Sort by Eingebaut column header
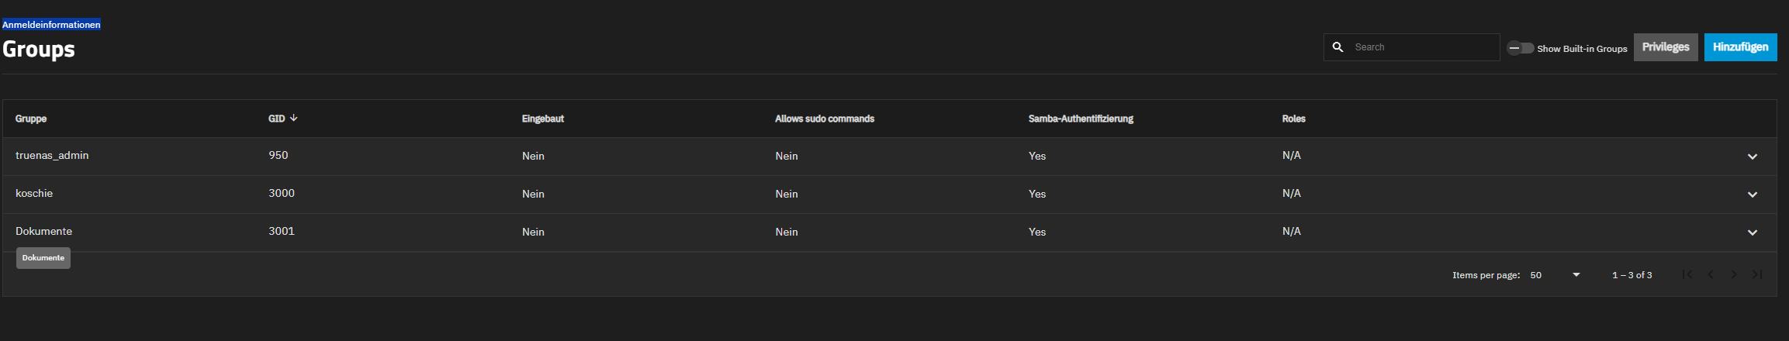This screenshot has width=1789, height=341. (x=543, y=119)
